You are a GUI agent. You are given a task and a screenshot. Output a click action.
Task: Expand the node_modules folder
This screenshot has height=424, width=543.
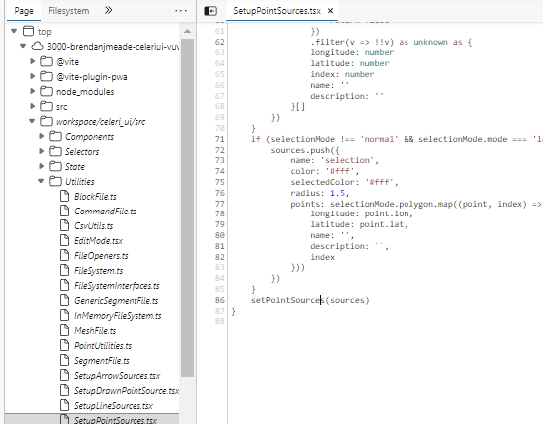point(33,91)
